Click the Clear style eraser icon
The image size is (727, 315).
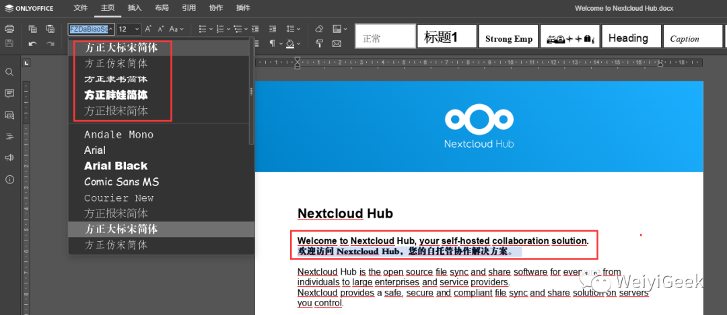[x=319, y=29]
